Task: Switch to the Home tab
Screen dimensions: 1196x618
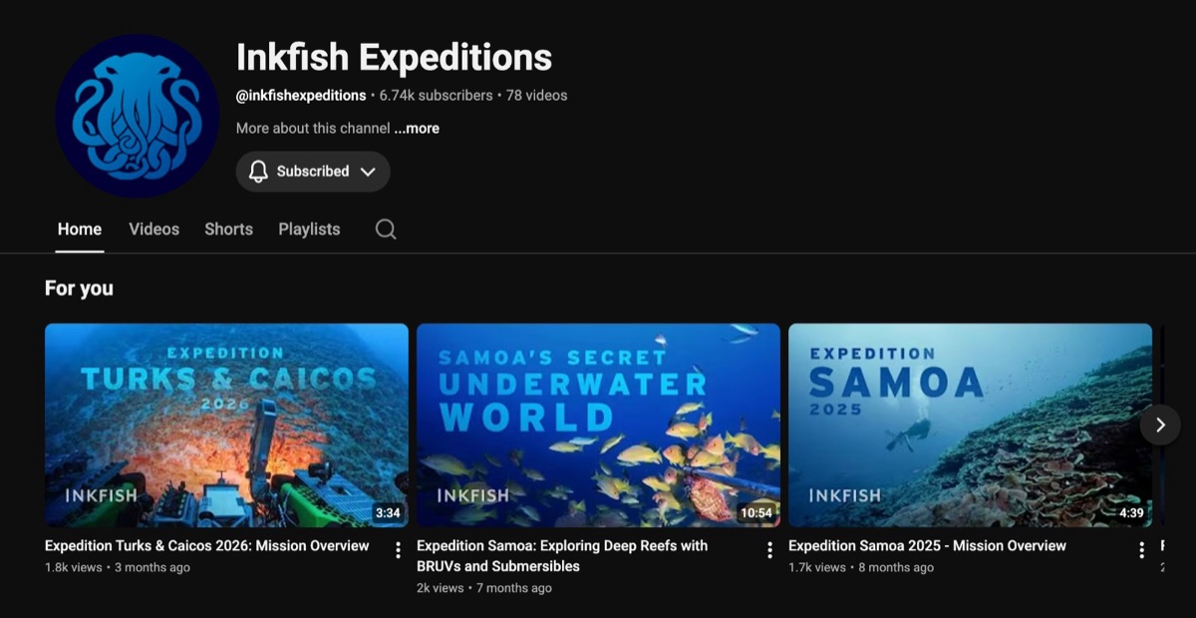Action: pos(80,229)
